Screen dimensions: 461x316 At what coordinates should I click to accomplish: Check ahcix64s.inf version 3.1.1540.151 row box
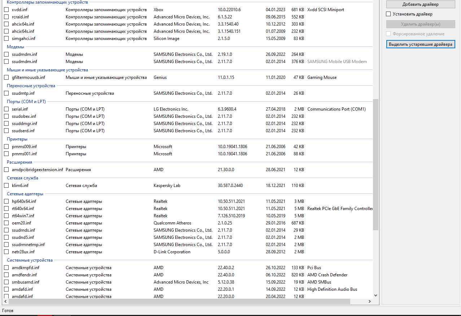(6, 31)
